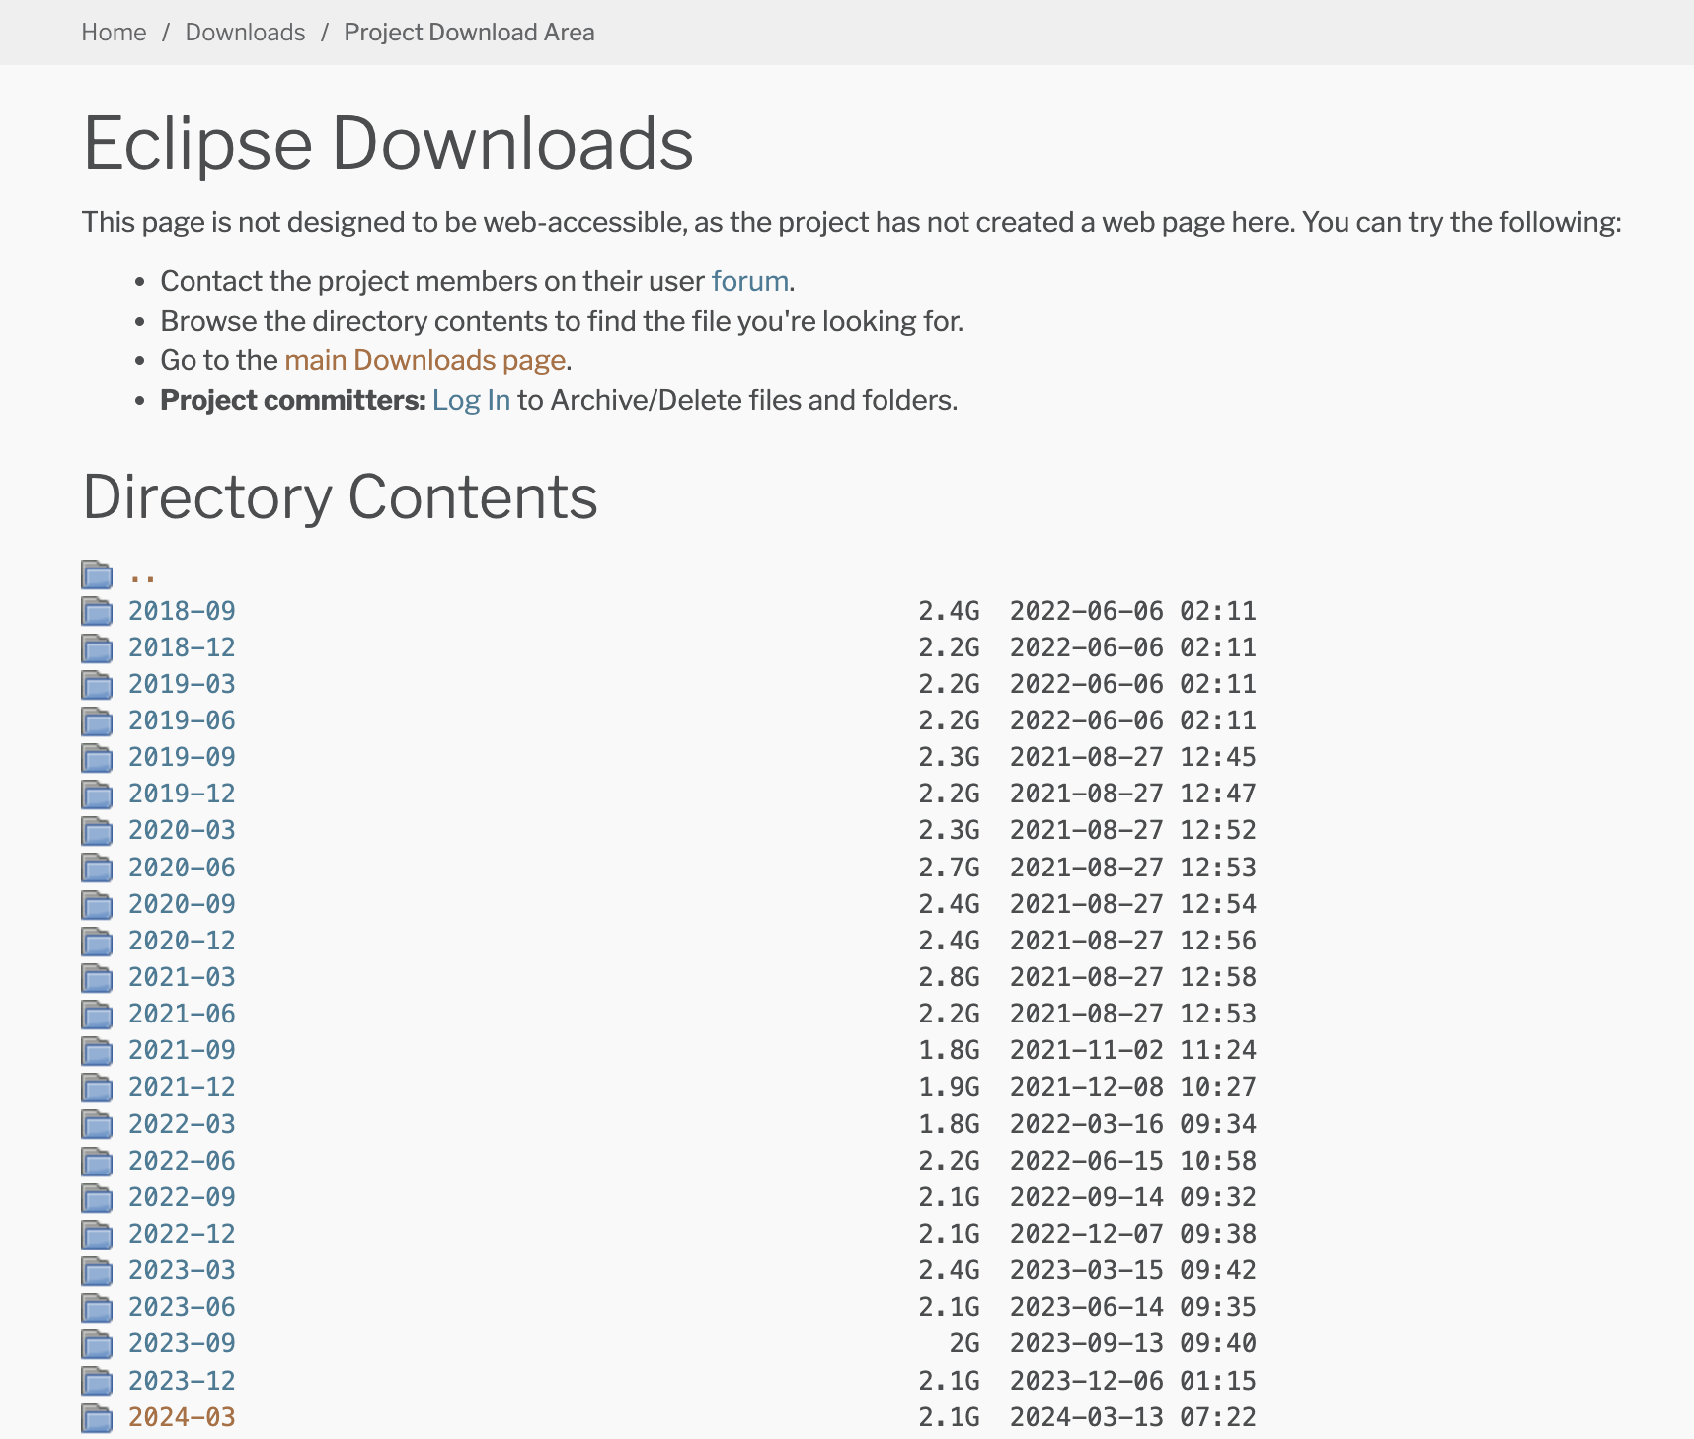Click the Directory Contents heading
Image resolution: width=1694 pixels, height=1439 pixels.
point(341,496)
